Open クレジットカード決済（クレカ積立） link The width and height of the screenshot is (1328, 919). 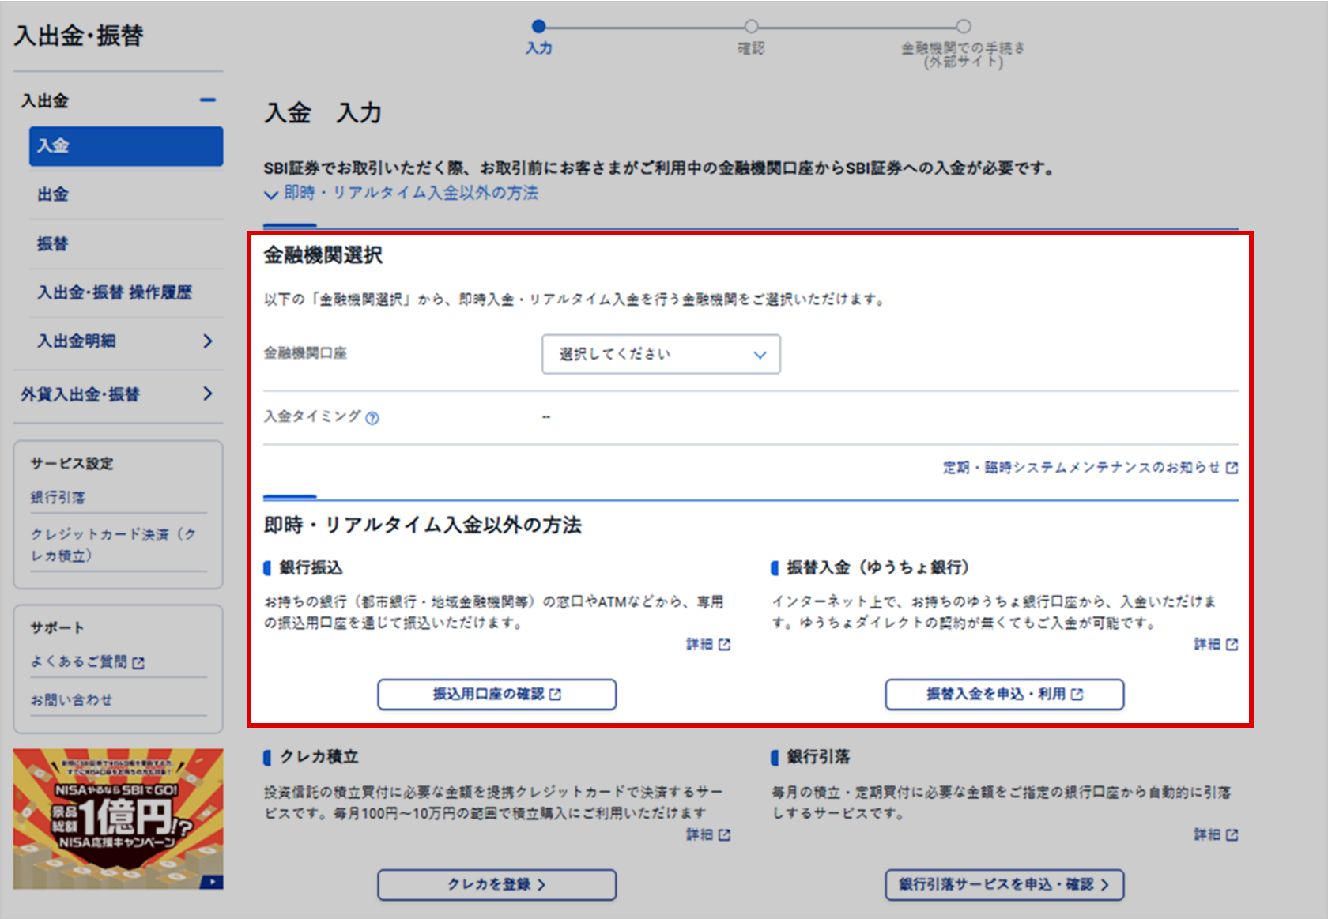pyautogui.click(x=113, y=545)
